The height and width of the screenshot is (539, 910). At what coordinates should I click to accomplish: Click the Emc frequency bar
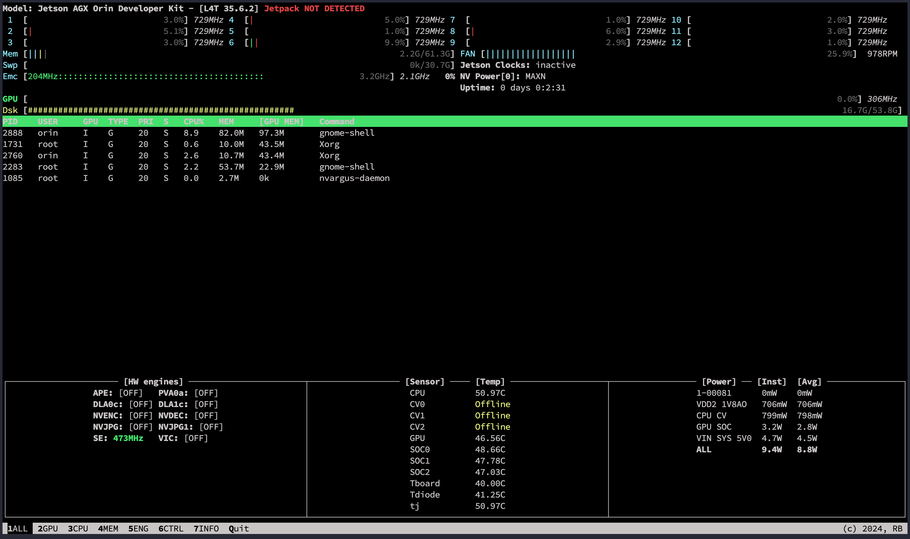coord(209,76)
